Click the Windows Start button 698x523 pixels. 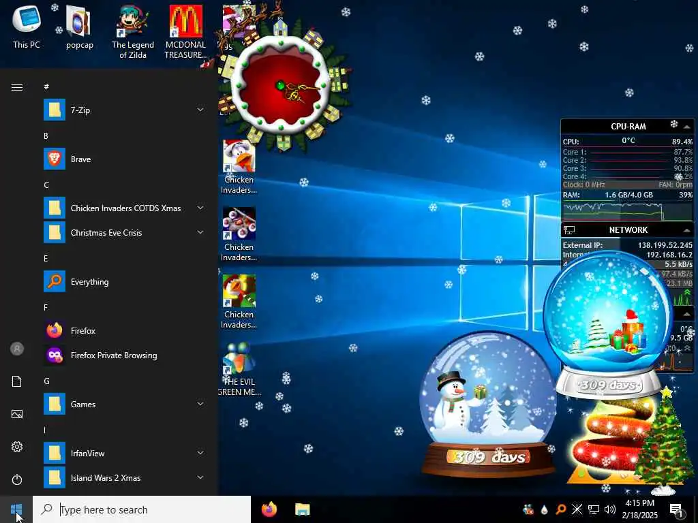(x=16, y=509)
